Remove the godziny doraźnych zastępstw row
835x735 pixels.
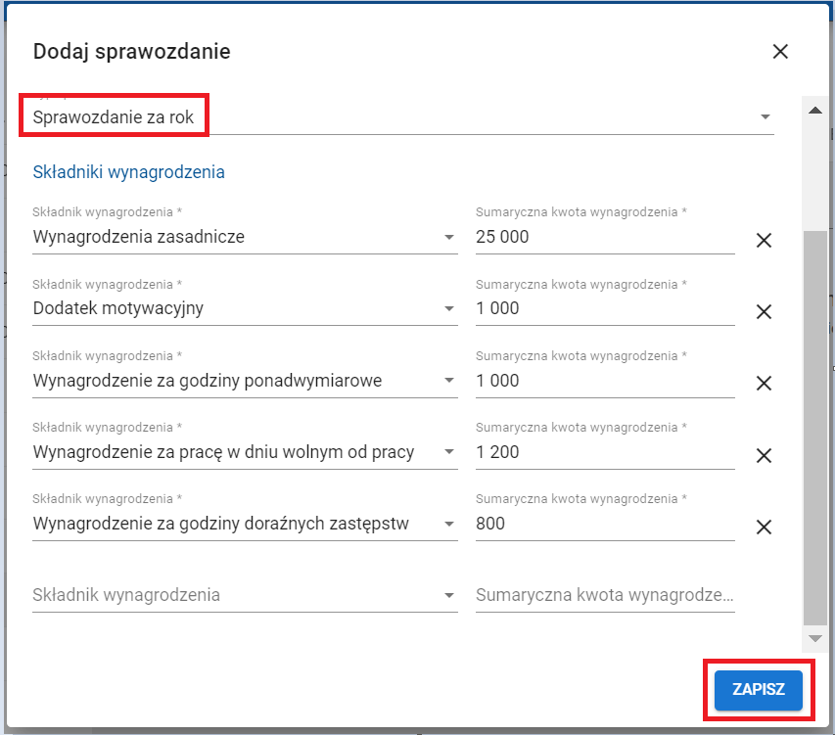coord(765,527)
